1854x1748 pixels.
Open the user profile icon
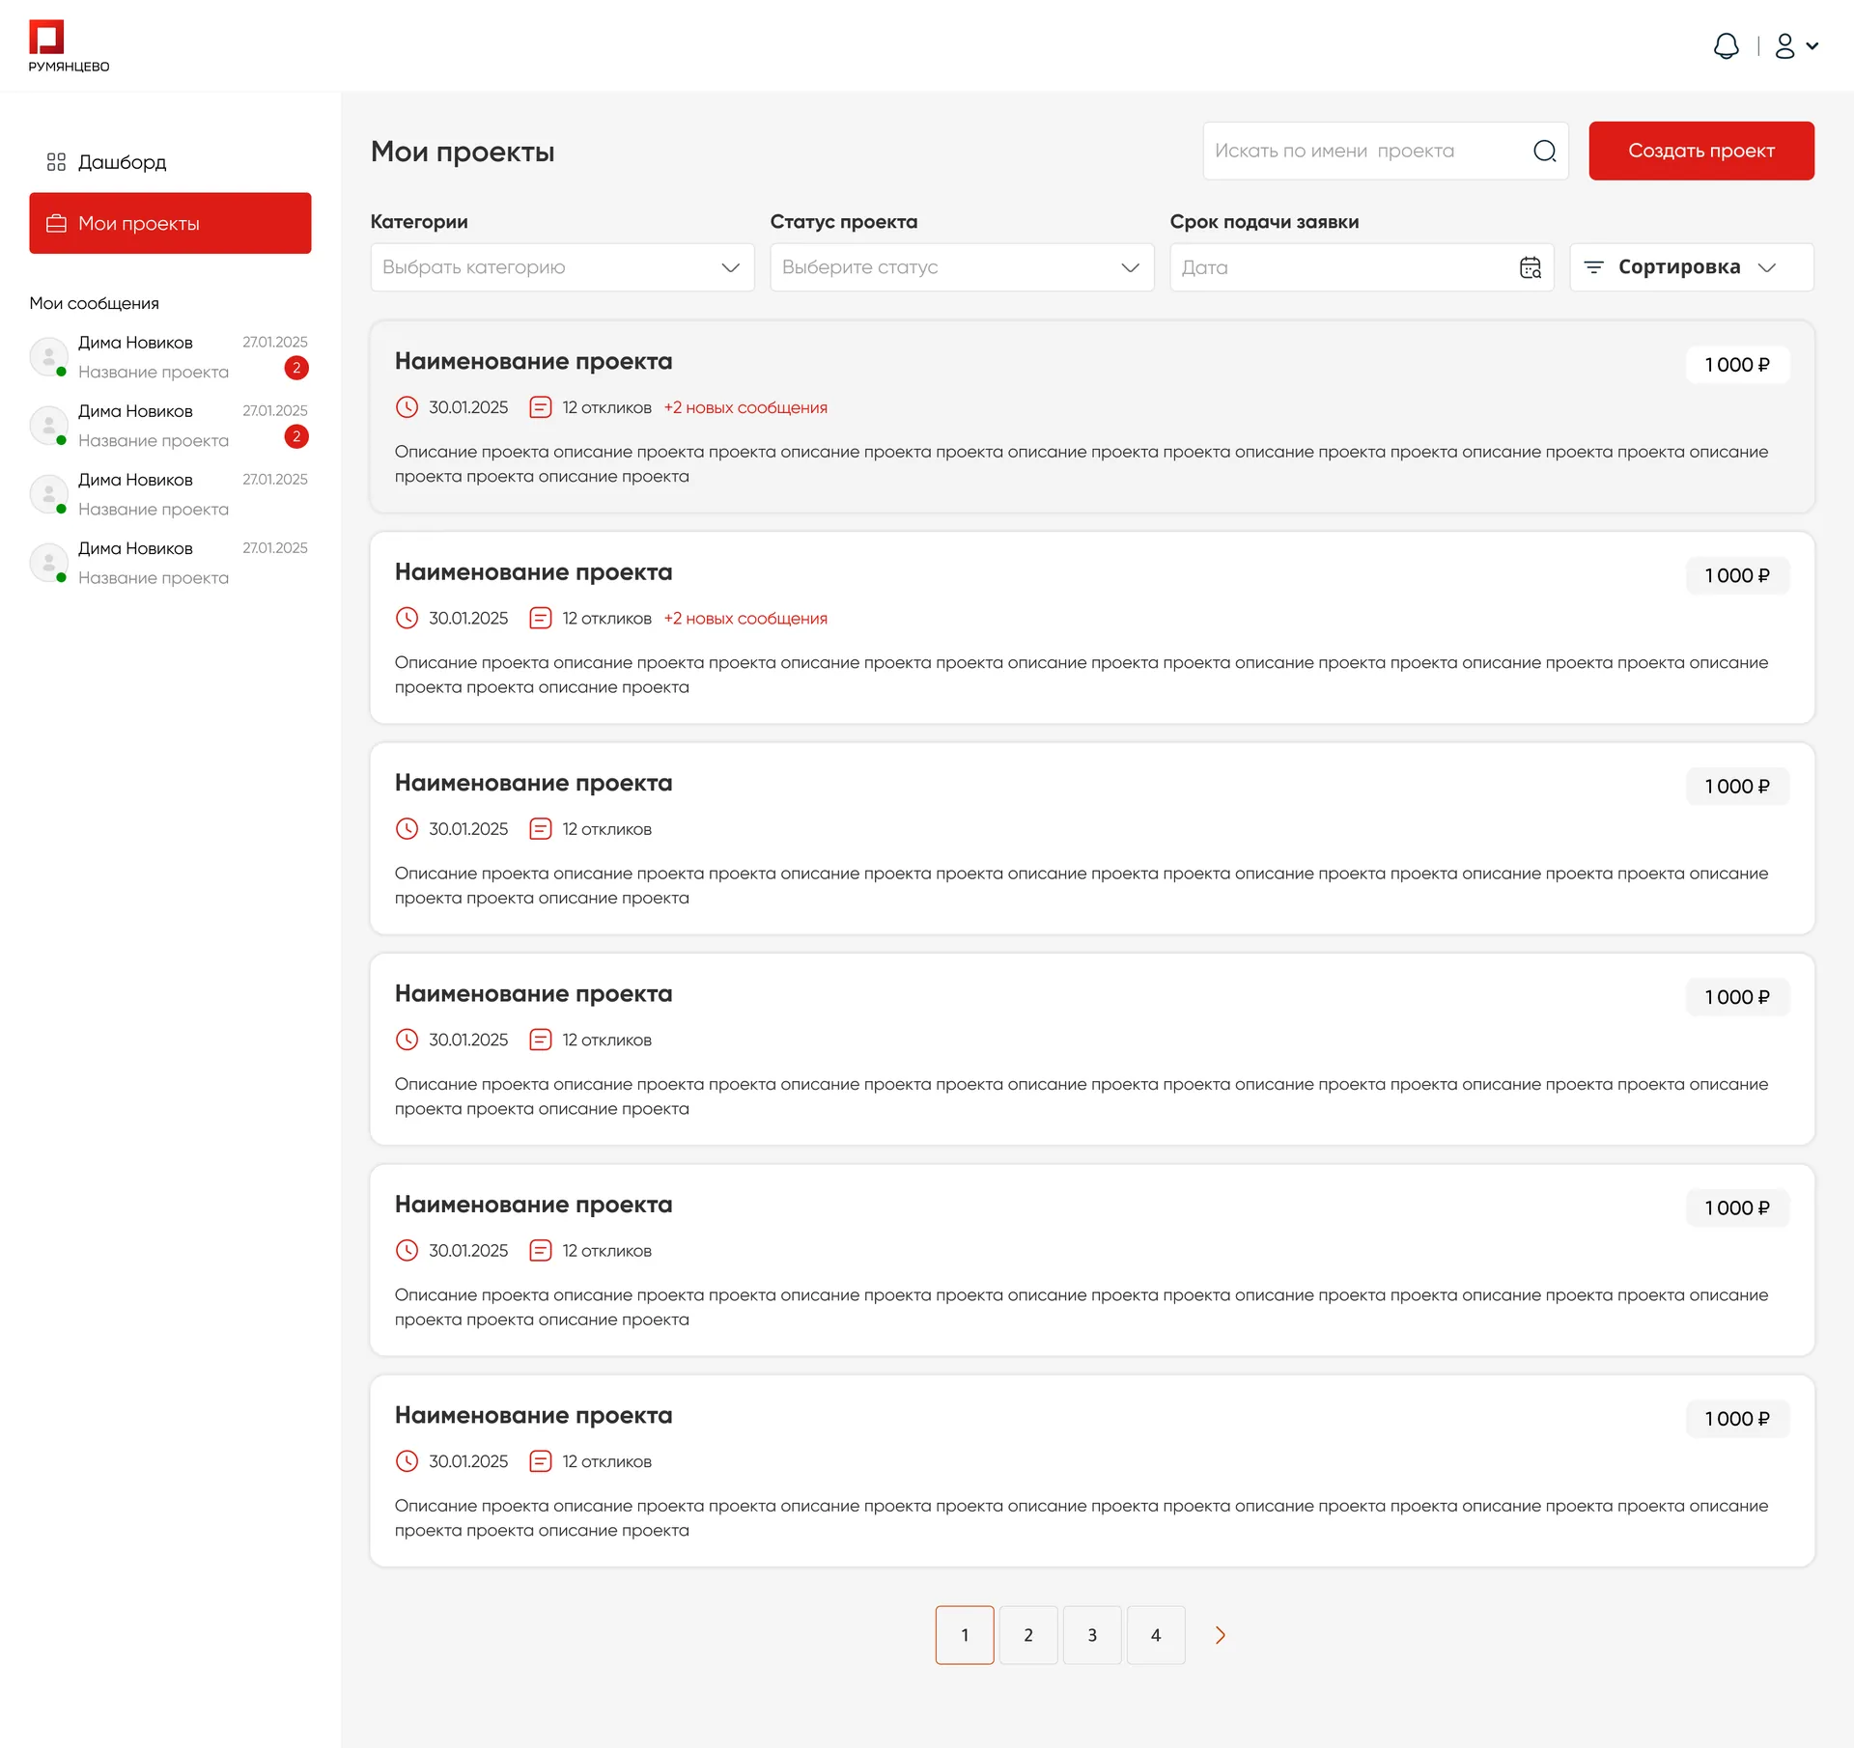(1784, 46)
